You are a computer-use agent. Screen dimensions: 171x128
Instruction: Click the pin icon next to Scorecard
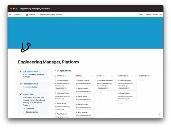[21, 94]
